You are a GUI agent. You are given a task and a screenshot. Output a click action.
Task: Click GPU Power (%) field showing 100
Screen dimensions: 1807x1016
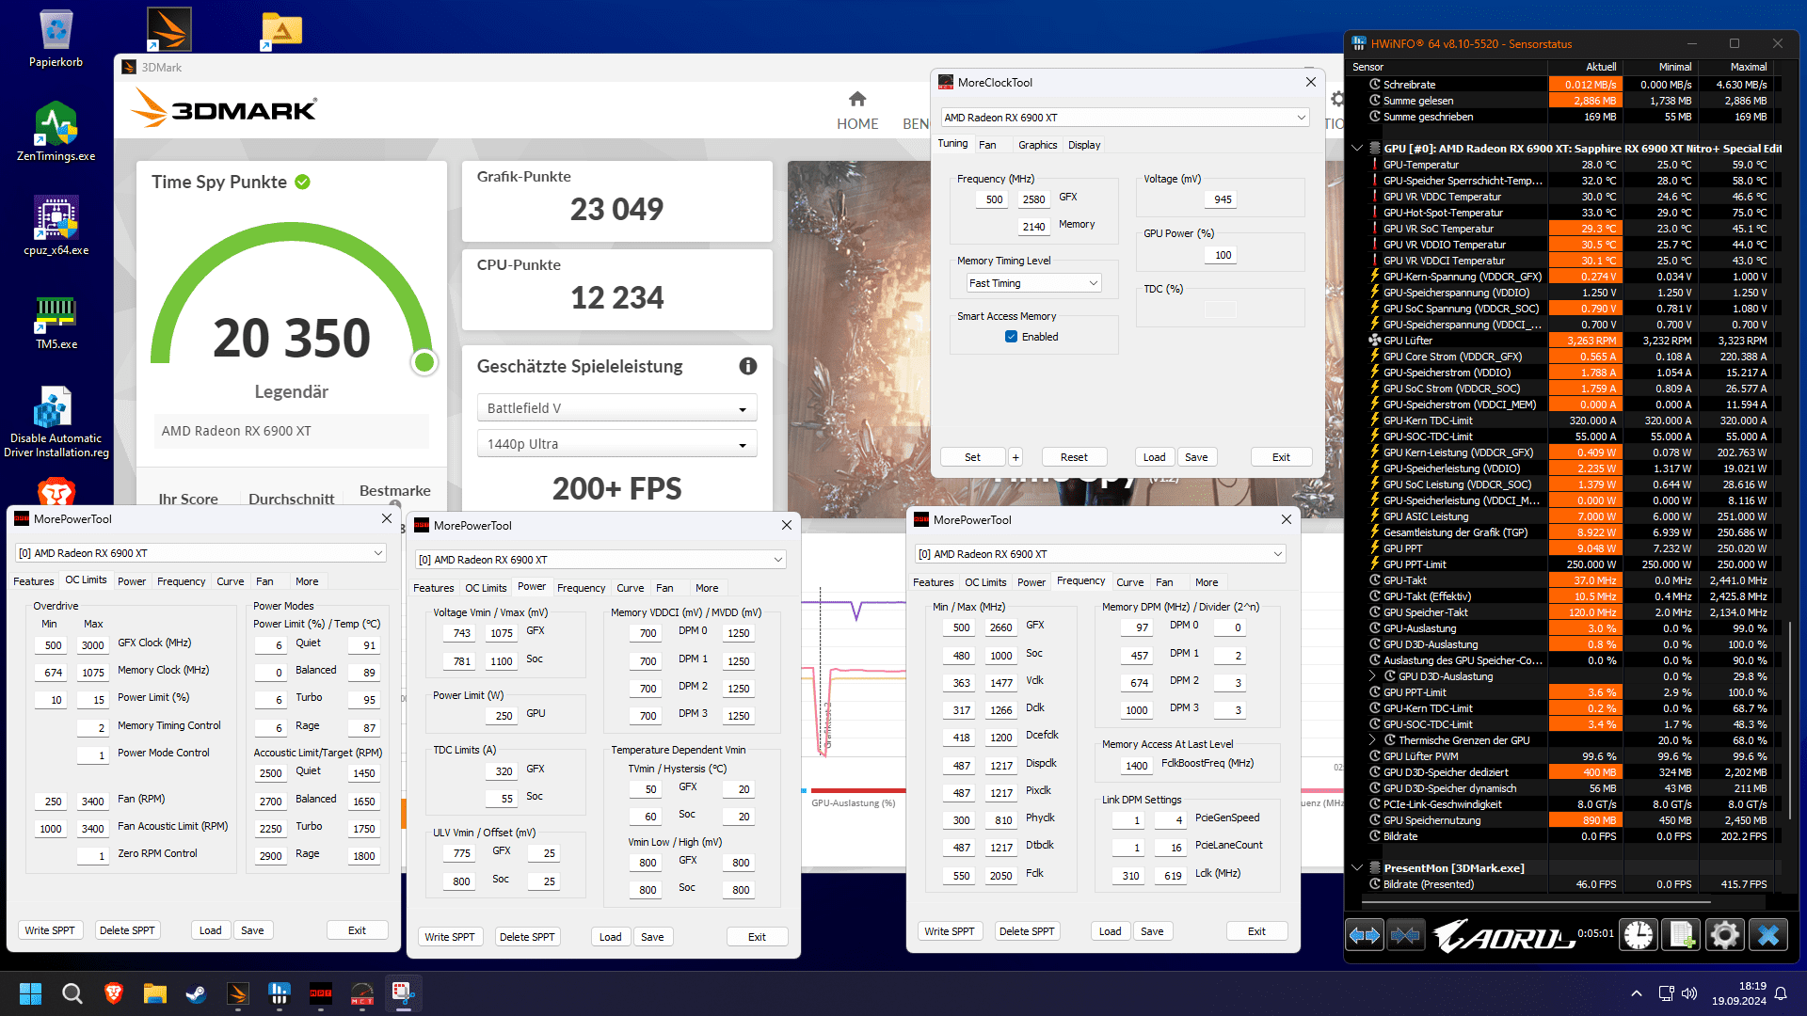(1222, 255)
